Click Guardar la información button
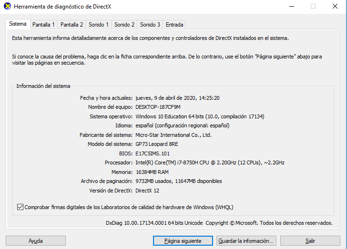The width and height of the screenshot is (347, 249). click(x=246, y=240)
